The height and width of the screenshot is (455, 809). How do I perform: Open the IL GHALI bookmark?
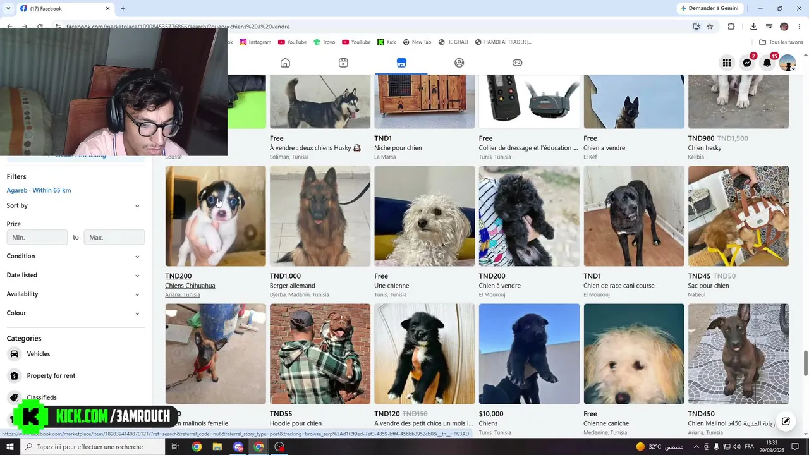click(x=453, y=42)
